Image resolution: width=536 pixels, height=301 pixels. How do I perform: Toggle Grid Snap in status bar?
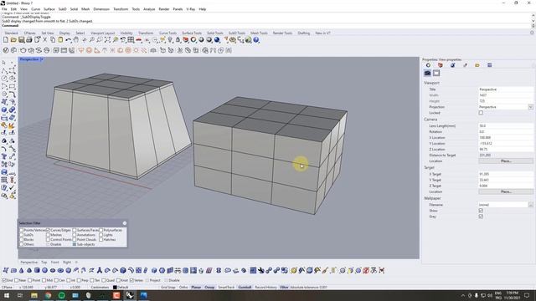click(168, 288)
